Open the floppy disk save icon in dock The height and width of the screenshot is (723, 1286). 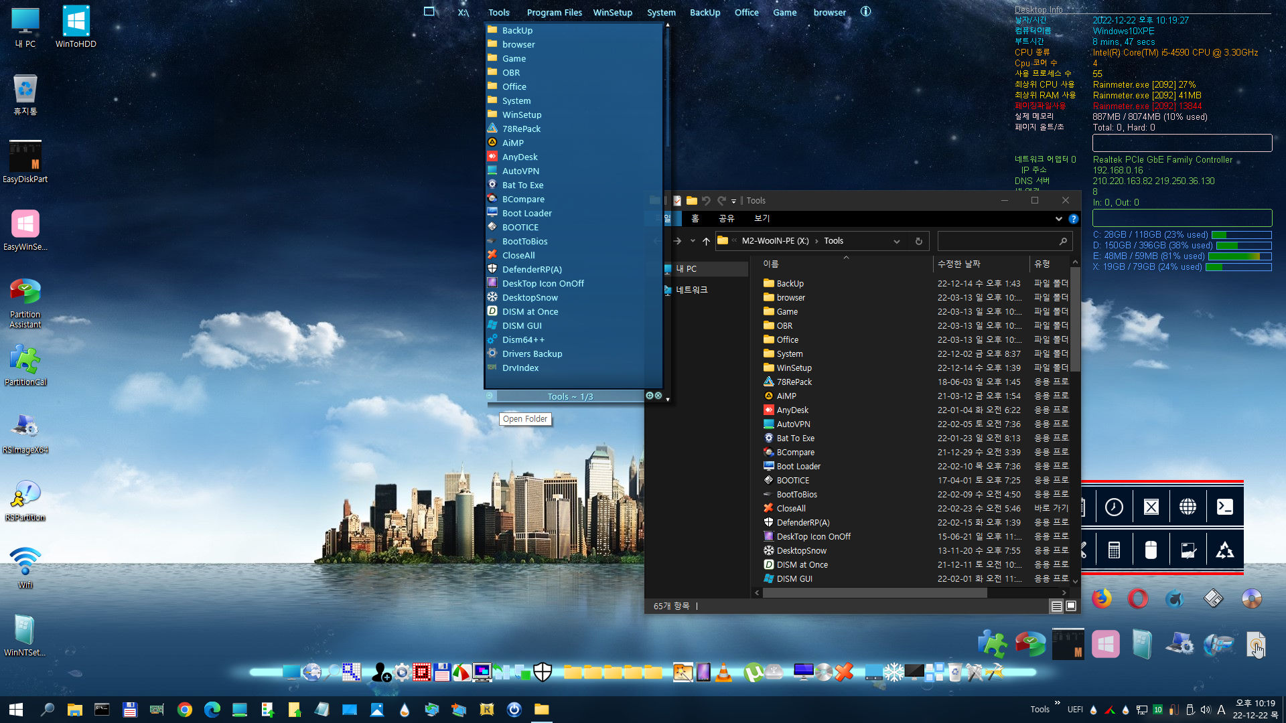click(x=441, y=672)
